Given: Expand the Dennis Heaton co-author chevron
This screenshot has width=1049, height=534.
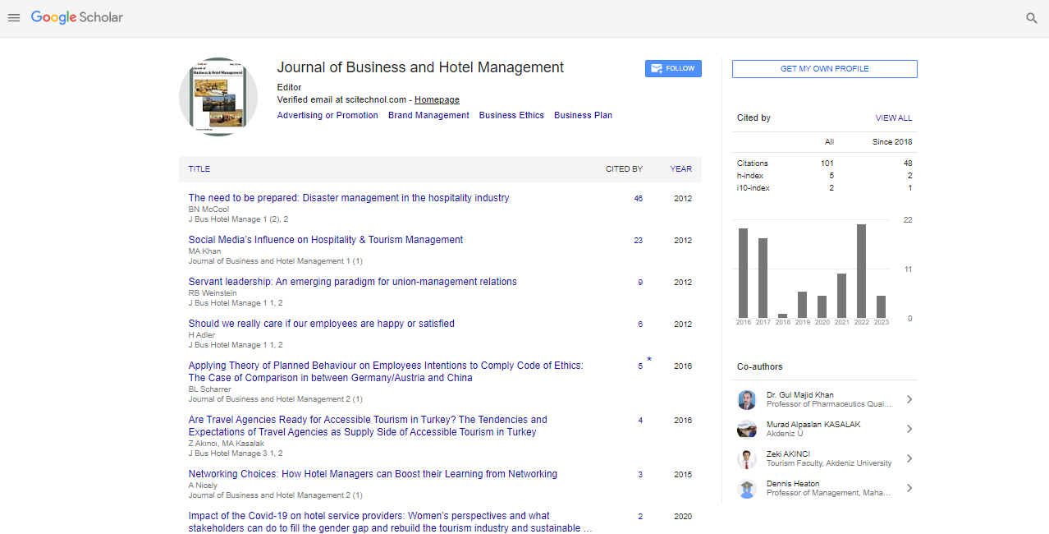Looking at the screenshot, I should 909,489.
